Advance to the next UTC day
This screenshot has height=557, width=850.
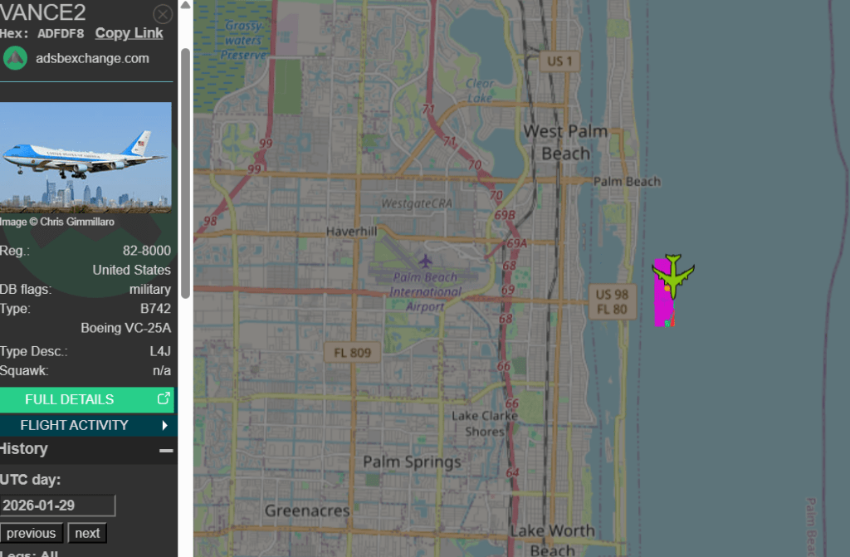click(86, 533)
